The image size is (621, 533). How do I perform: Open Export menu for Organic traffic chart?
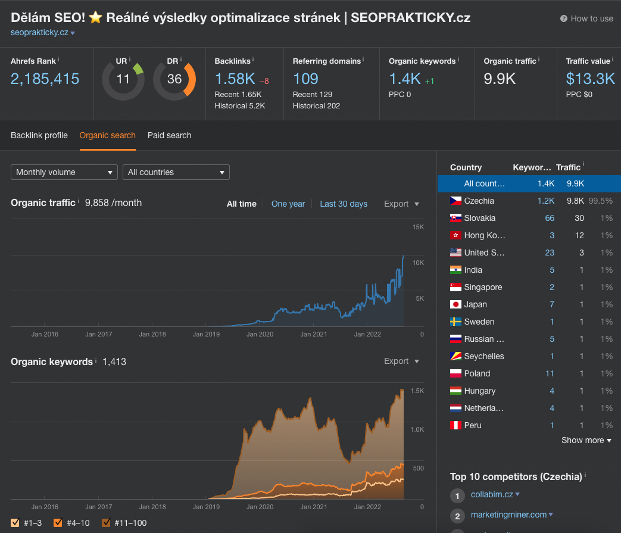pyautogui.click(x=401, y=204)
